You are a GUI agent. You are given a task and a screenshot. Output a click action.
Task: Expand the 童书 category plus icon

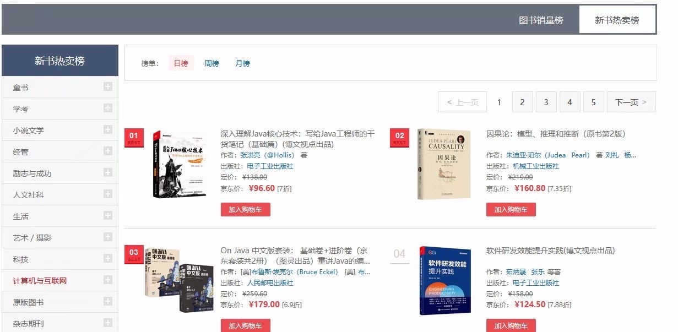coord(108,87)
